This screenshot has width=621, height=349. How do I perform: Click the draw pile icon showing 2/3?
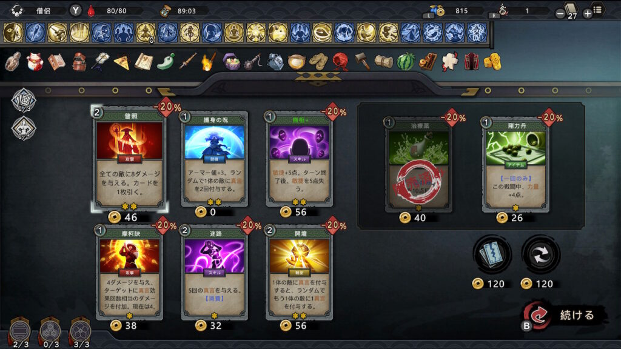pos(20,331)
